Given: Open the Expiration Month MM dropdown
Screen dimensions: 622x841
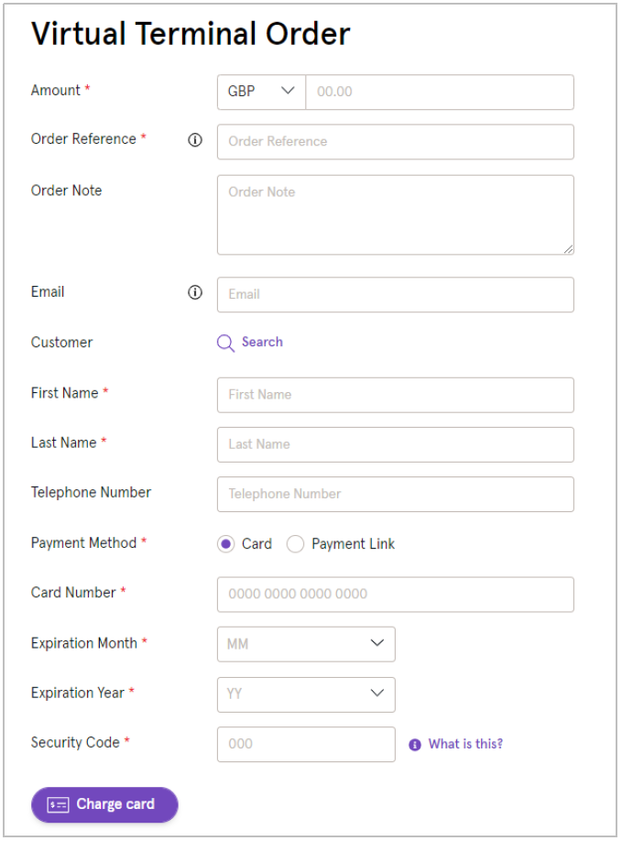Looking at the screenshot, I should click(306, 644).
